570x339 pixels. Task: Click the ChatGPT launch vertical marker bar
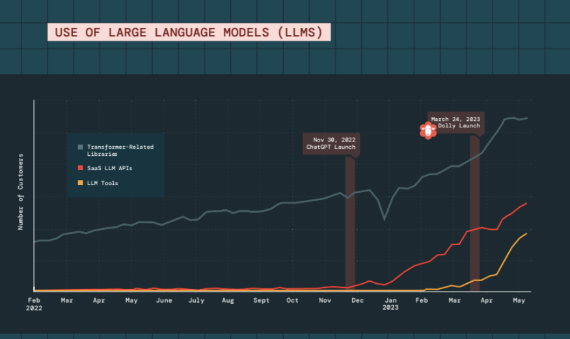pos(349,224)
